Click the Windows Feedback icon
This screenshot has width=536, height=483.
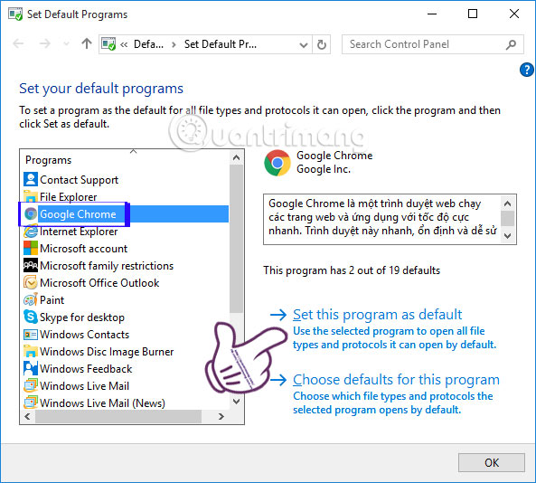coord(31,368)
